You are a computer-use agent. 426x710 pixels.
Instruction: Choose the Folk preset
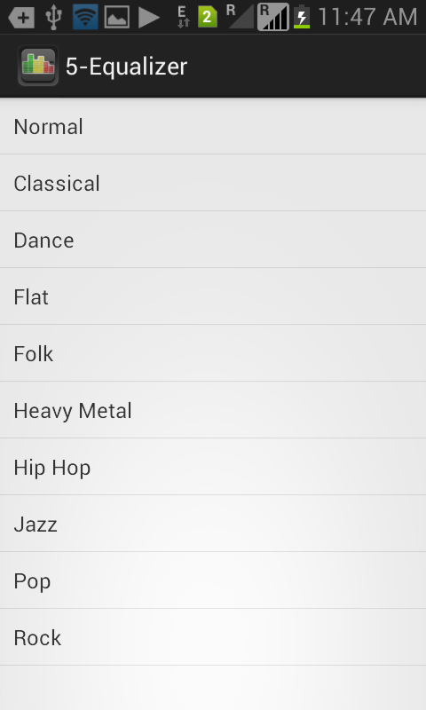tap(213, 353)
